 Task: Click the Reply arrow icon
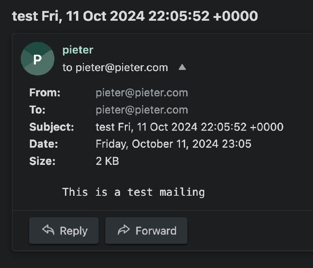coord(48,230)
